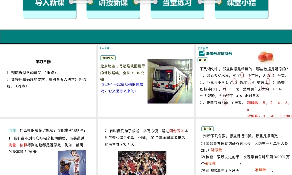292x175 pixels.
Task: Click the text 北京地铁 1 号线是我国最早
Action: click(123, 66)
